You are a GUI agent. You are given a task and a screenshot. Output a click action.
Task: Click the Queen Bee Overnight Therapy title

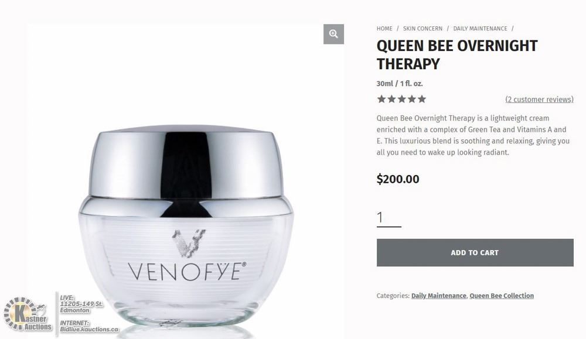(456, 55)
